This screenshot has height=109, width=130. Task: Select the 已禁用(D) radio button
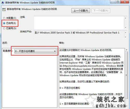tap(4, 28)
